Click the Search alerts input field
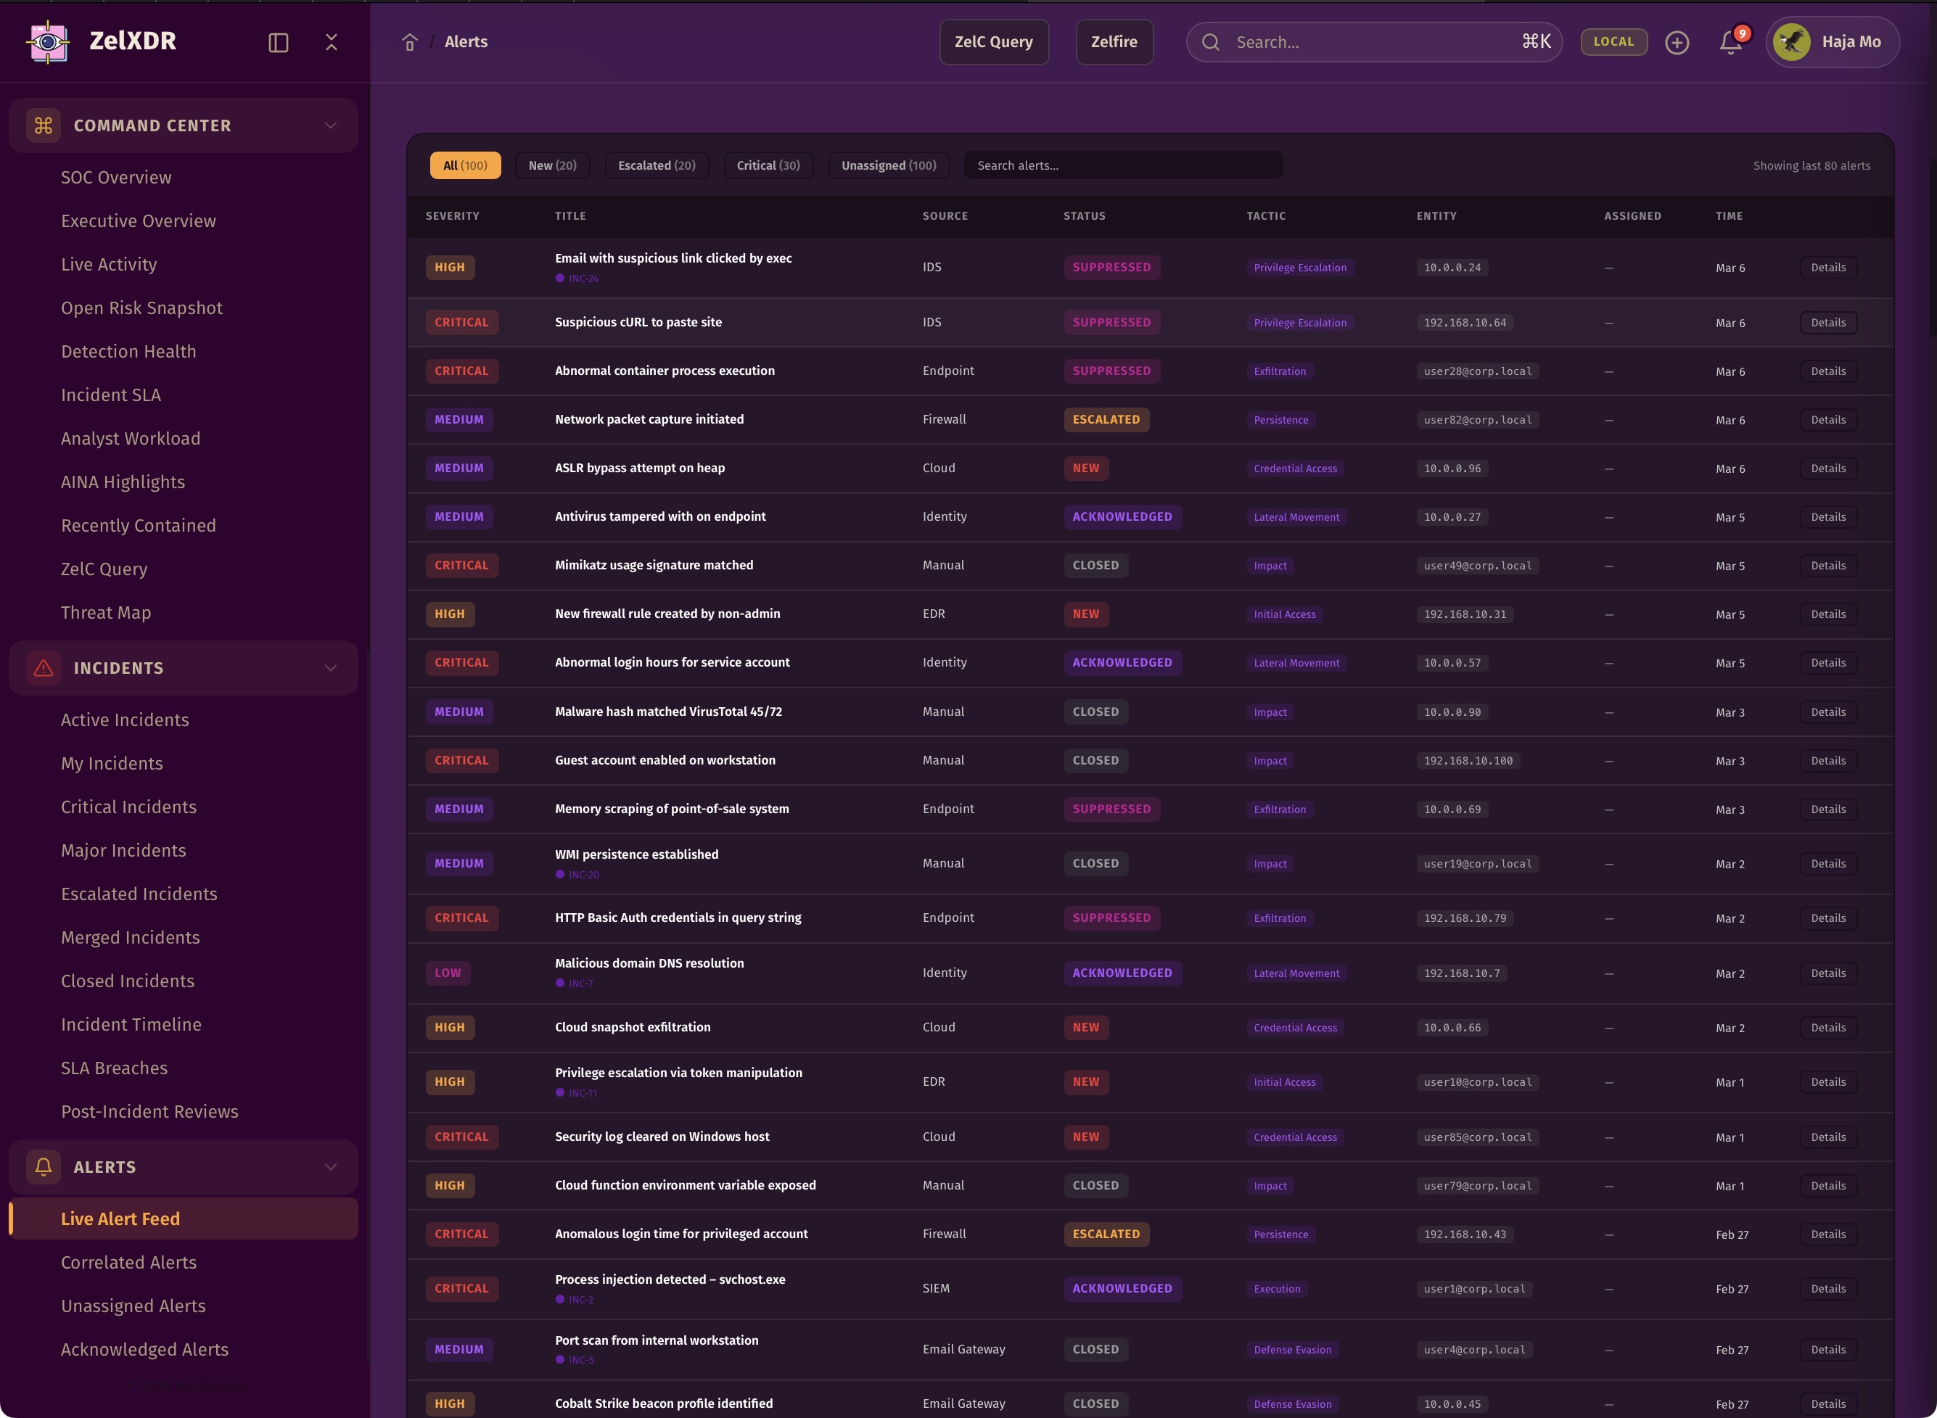 tap(1123, 165)
